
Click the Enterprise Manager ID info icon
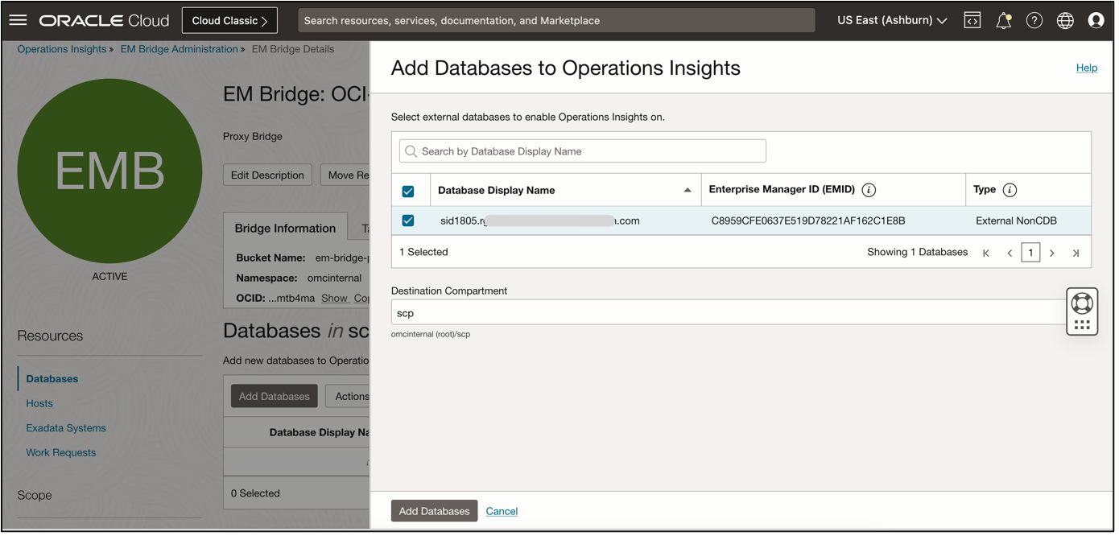[869, 190]
